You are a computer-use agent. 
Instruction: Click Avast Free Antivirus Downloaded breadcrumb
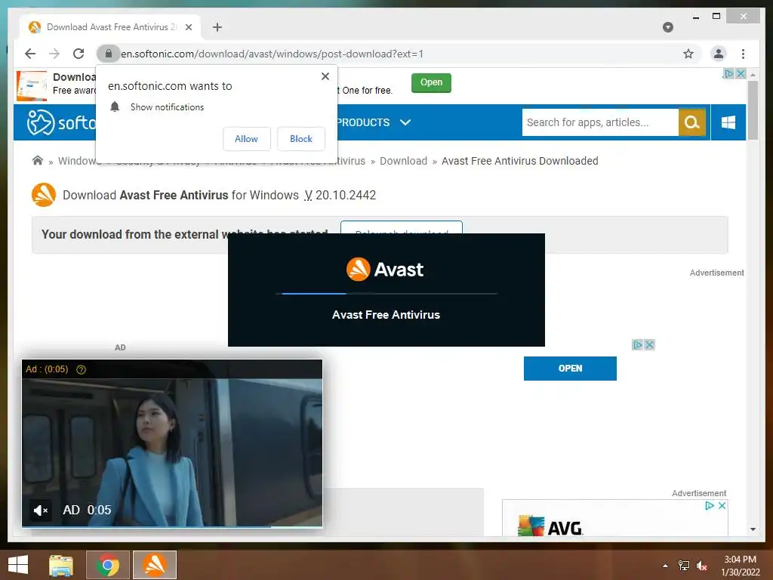click(519, 161)
